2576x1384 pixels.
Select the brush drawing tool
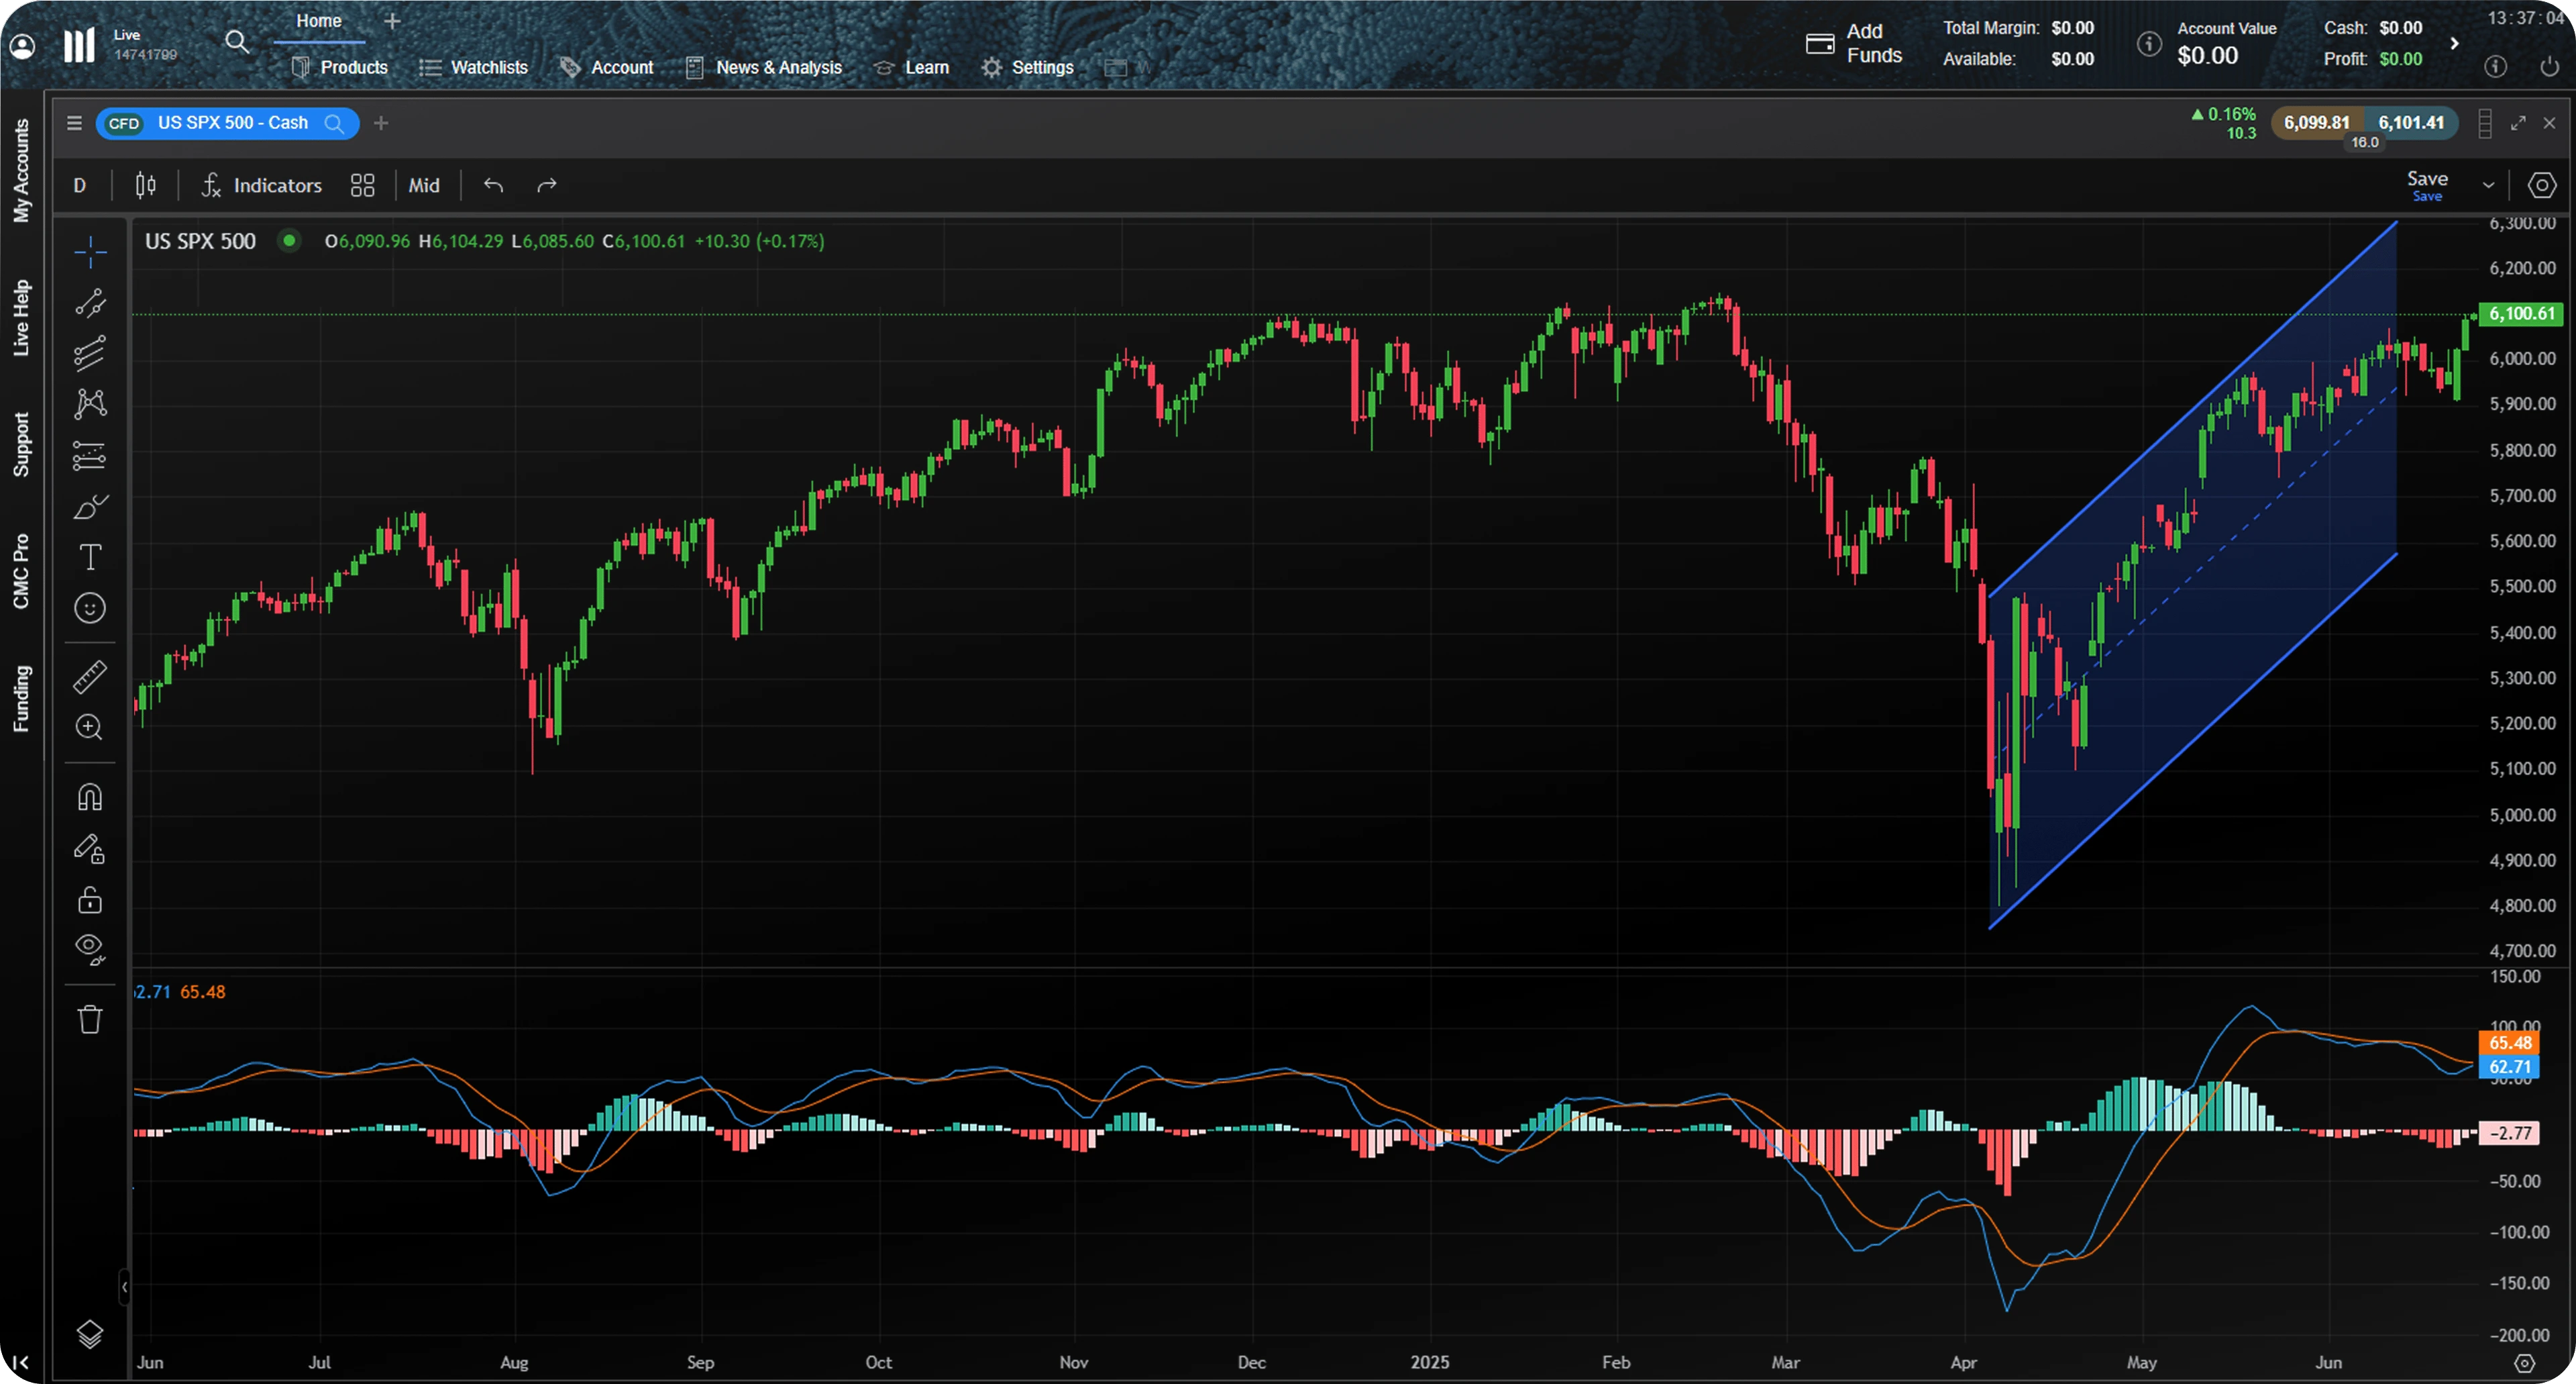90,506
